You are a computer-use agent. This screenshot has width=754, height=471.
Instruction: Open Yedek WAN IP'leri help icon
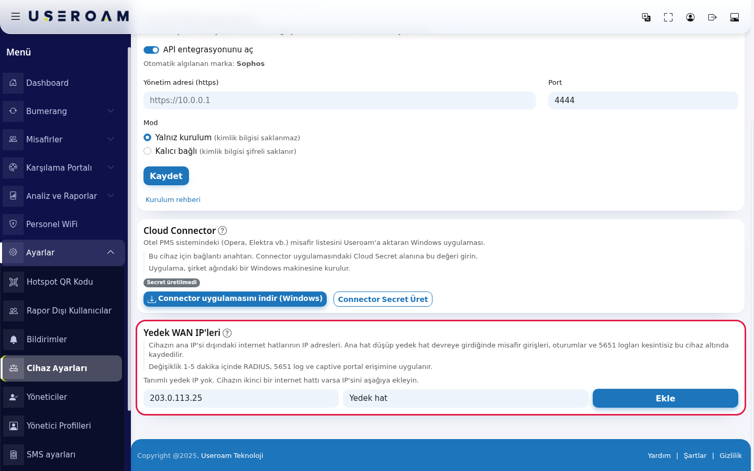click(x=227, y=333)
